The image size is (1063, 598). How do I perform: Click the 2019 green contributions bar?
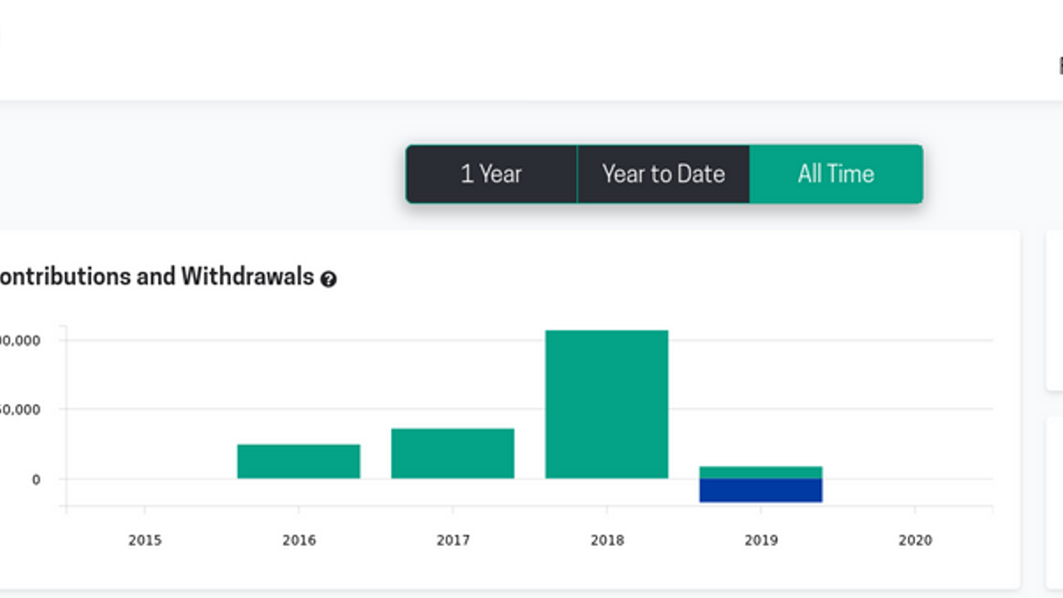tap(761, 472)
